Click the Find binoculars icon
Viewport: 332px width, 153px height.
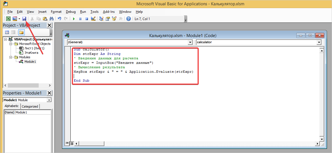[x=51, y=19]
